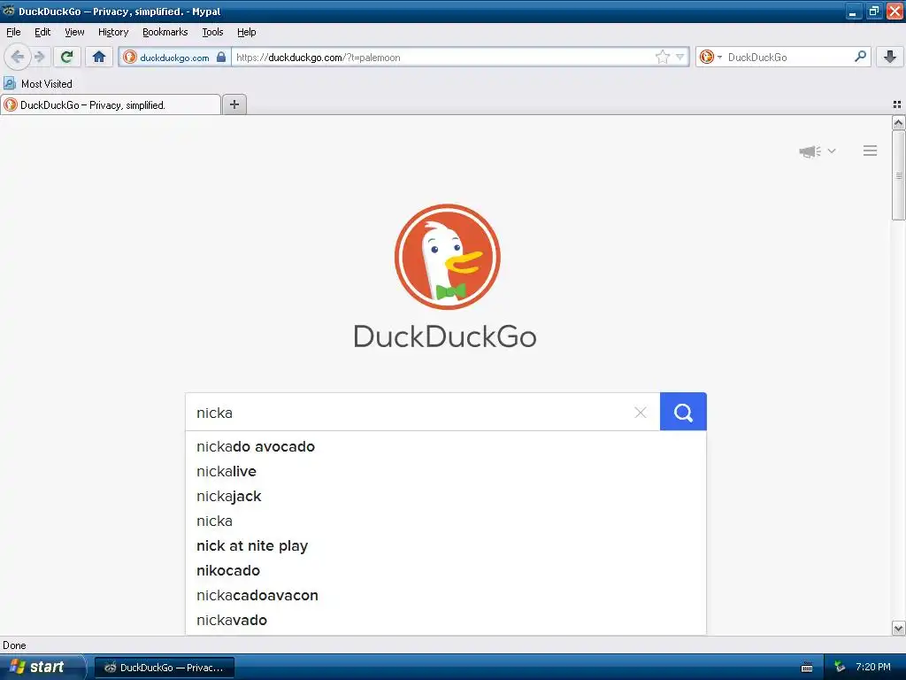Click the magnifier in the toolbar search box
The image size is (906, 680).
click(860, 57)
